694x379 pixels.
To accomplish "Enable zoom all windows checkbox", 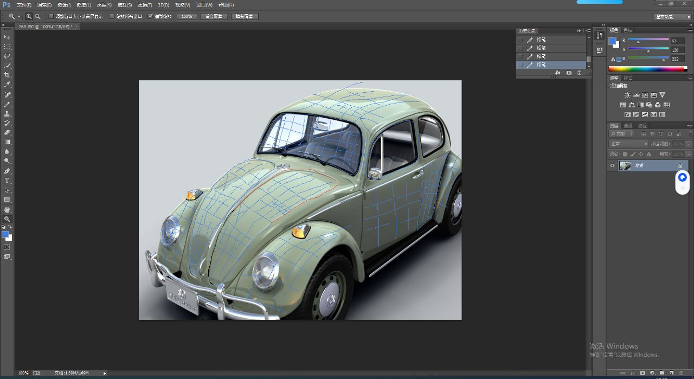I will point(112,16).
